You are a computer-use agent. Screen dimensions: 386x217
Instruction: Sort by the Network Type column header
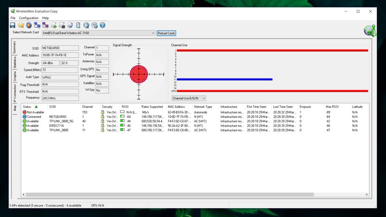point(203,107)
